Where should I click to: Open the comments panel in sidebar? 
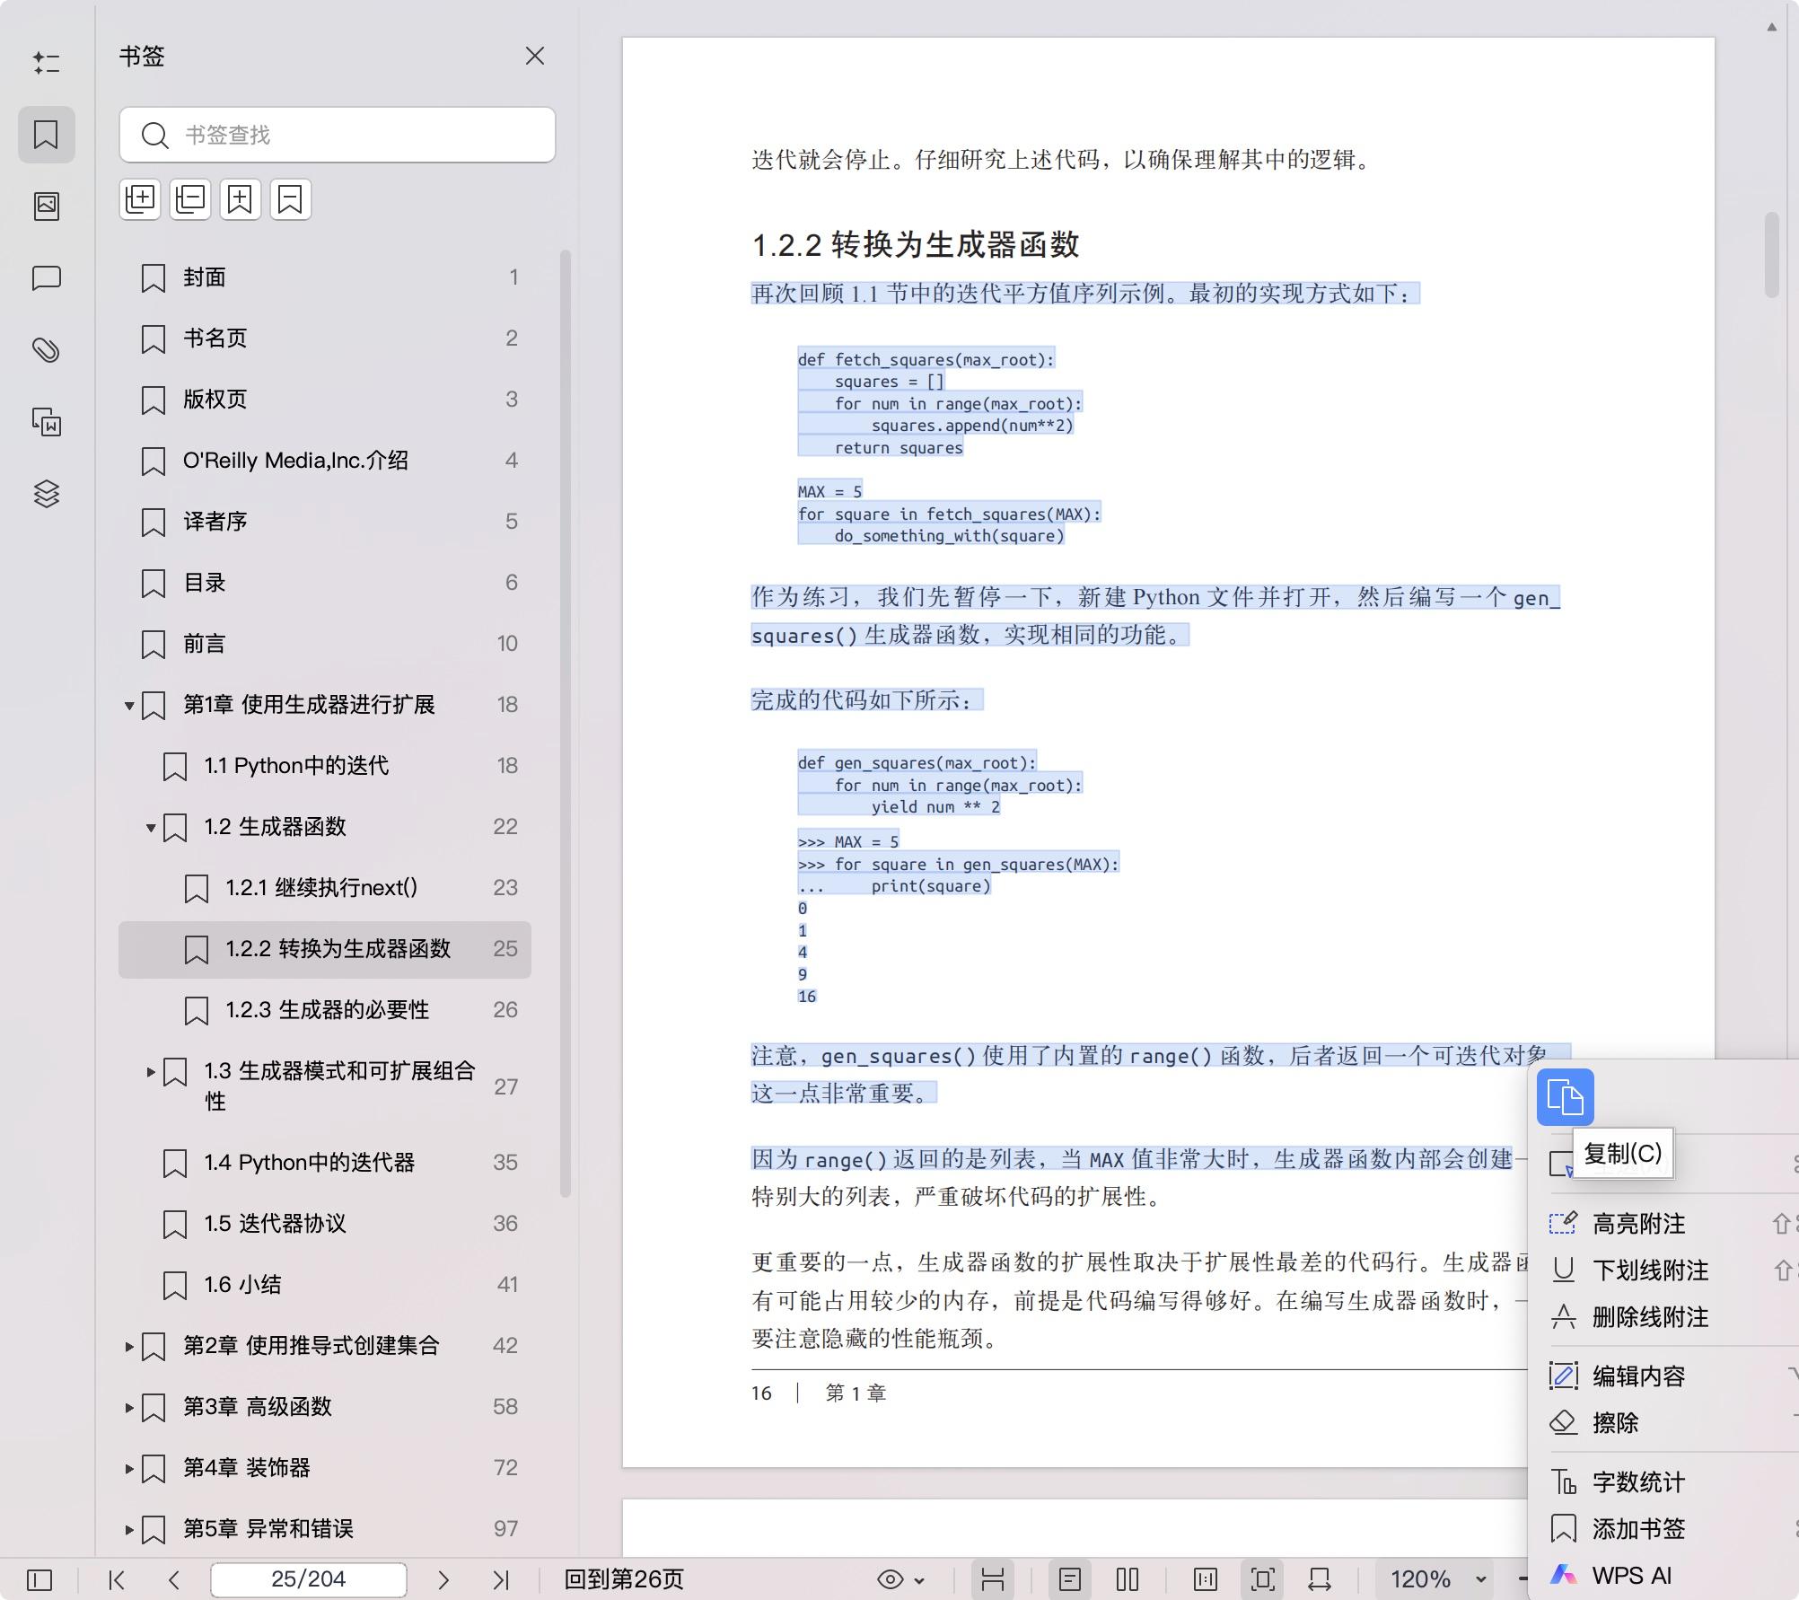point(47,278)
